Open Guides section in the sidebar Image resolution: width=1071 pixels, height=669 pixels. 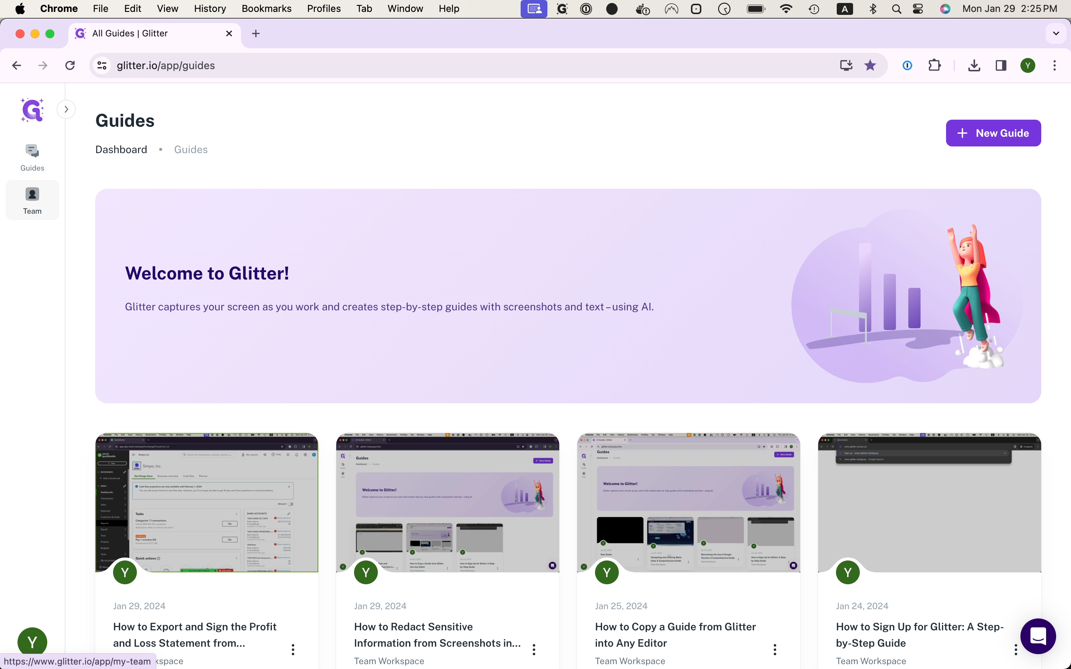point(32,158)
